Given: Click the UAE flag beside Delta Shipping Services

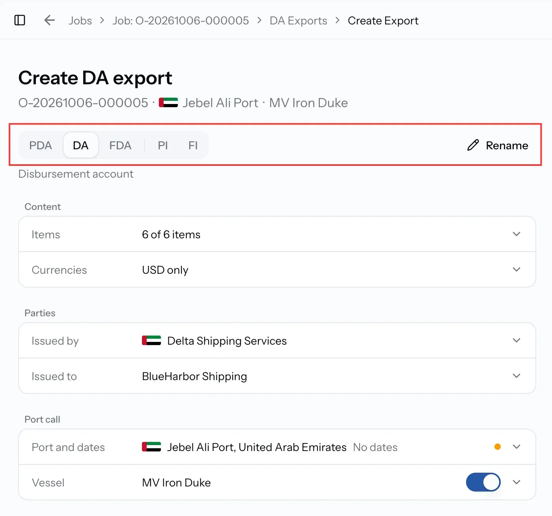Looking at the screenshot, I should point(151,340).
